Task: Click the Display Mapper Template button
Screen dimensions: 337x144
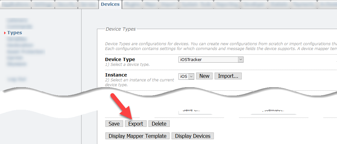Action: click(137, 136)
